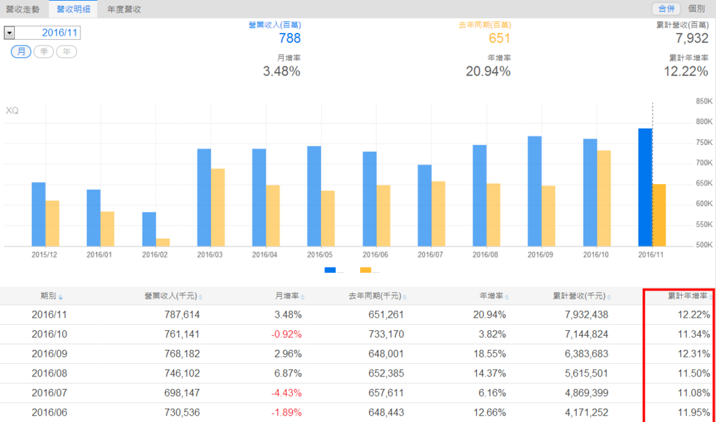Click the sort icon beside 年增率 column

[x=507, y=297]
